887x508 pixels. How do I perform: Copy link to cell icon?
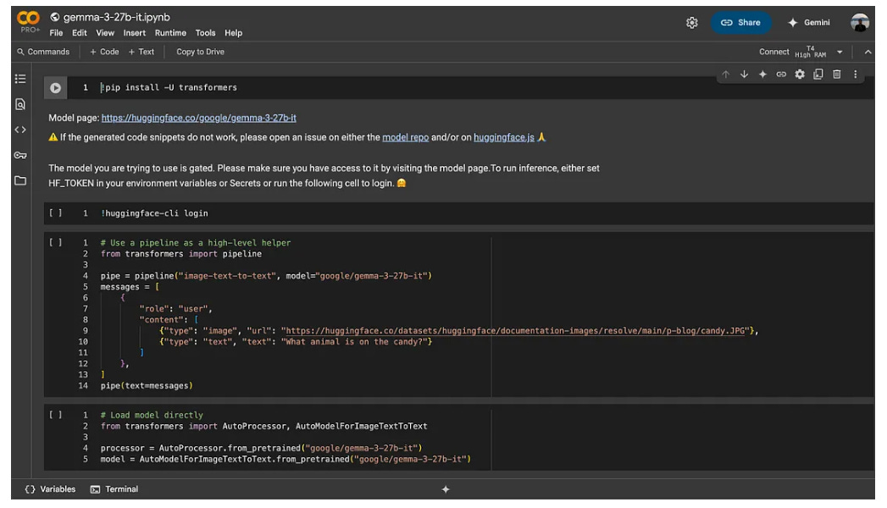point(781,75)
